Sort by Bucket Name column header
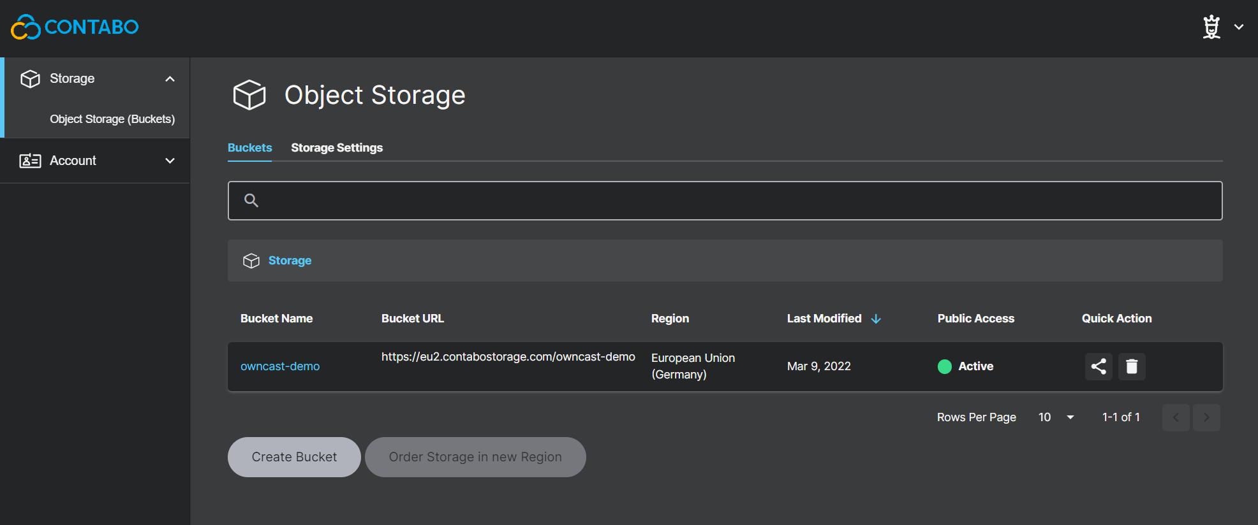This screenshot has width=1258, height=525. [x=276, y=319]
